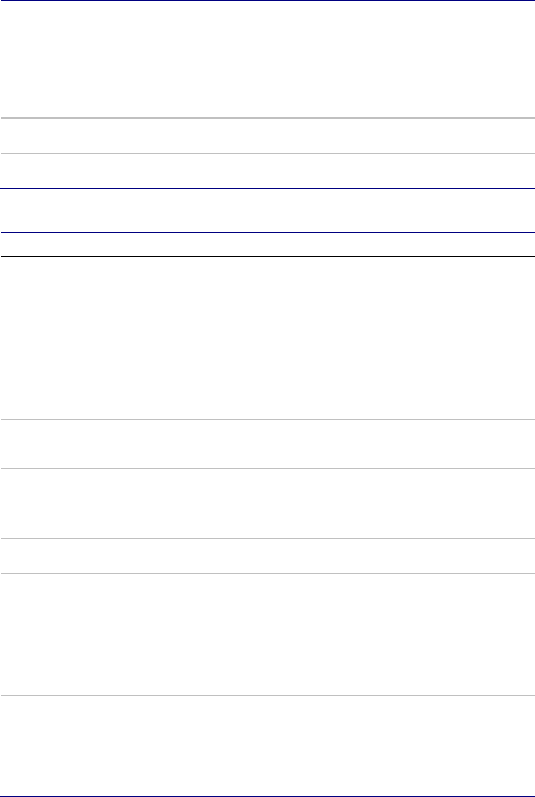Click the upper table's blank header row
The image size is (535, 797).
[x=267, y=12]
